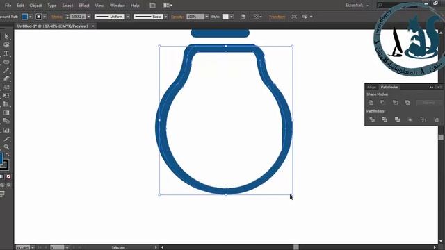445x250 pixels.
Task: Open the View menu
Action: click(99, 6)
